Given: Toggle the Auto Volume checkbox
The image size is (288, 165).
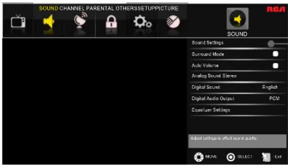Looking at the screenshot, I should 275,65.
